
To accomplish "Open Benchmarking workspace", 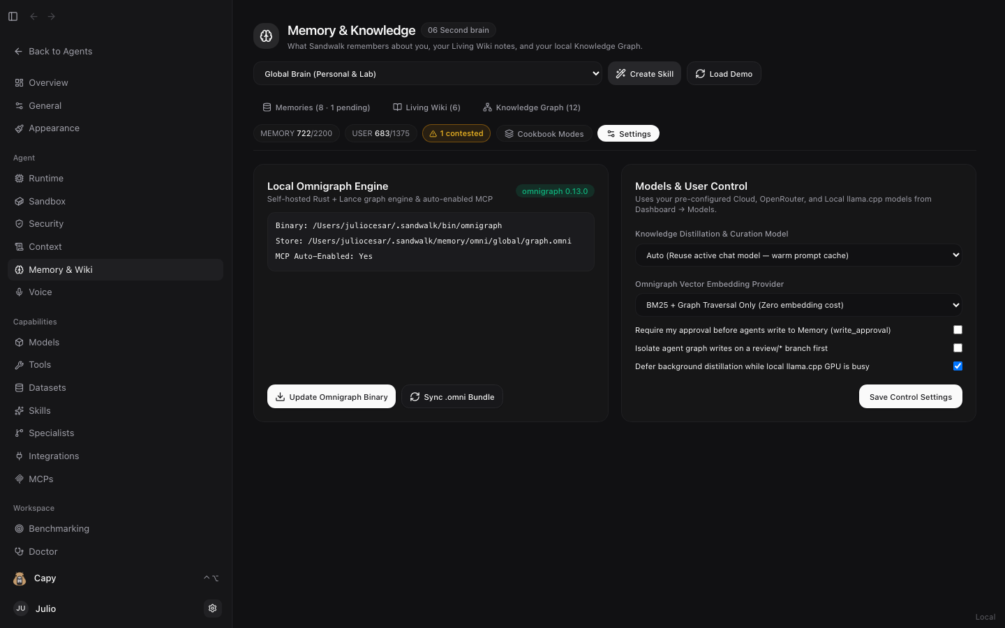I will [115, 529].
